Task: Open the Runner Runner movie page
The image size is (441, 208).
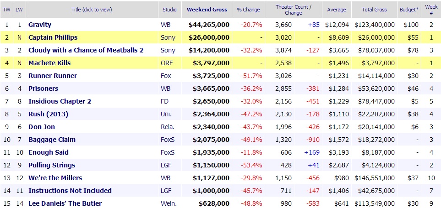Action: click(53, 76)
